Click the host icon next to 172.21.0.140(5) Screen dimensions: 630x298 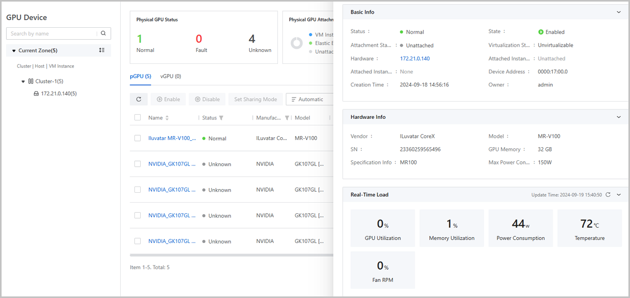36,94
